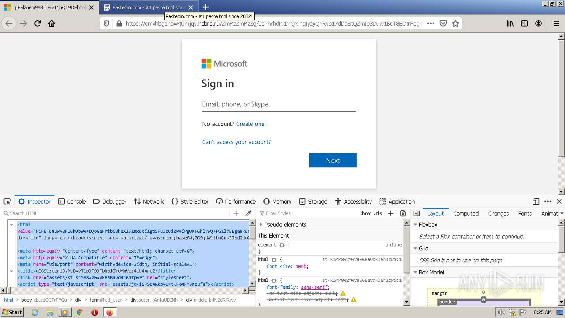This screenshot has width=565, height=318.
Task: Toggle responsive design mode
Action: click(x=536, y=201)
